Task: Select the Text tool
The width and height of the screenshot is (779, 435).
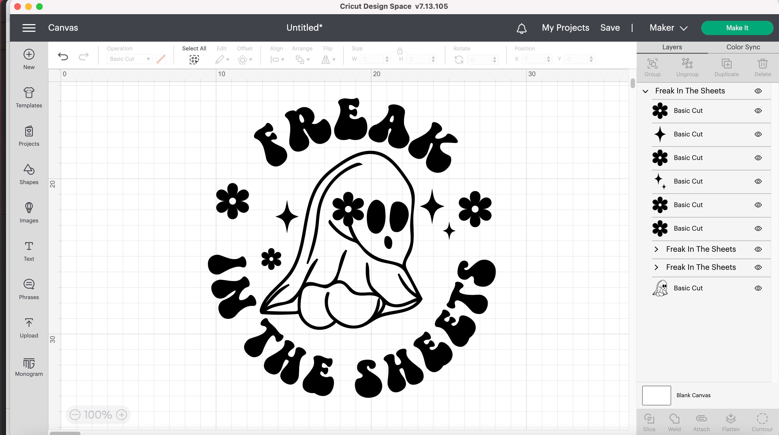Action: click(29, 251)
